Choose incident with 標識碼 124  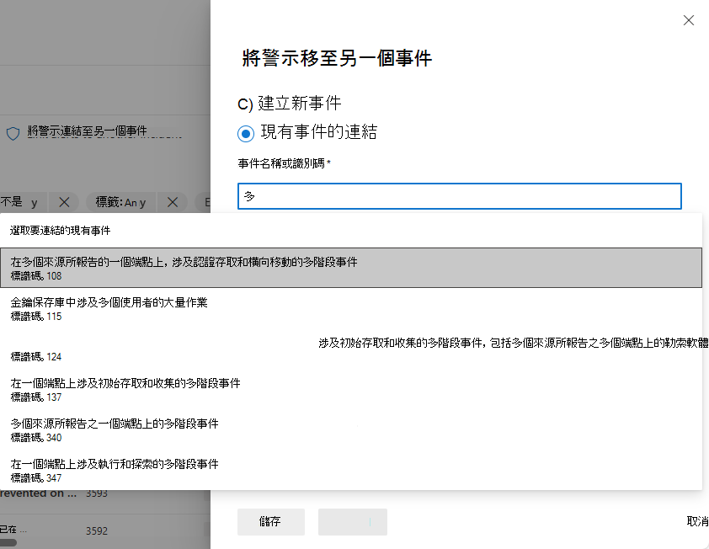pos(351,349)
